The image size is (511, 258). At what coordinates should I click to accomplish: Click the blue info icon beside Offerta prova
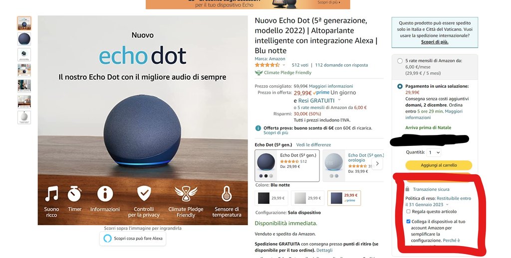tap(258, 128)
